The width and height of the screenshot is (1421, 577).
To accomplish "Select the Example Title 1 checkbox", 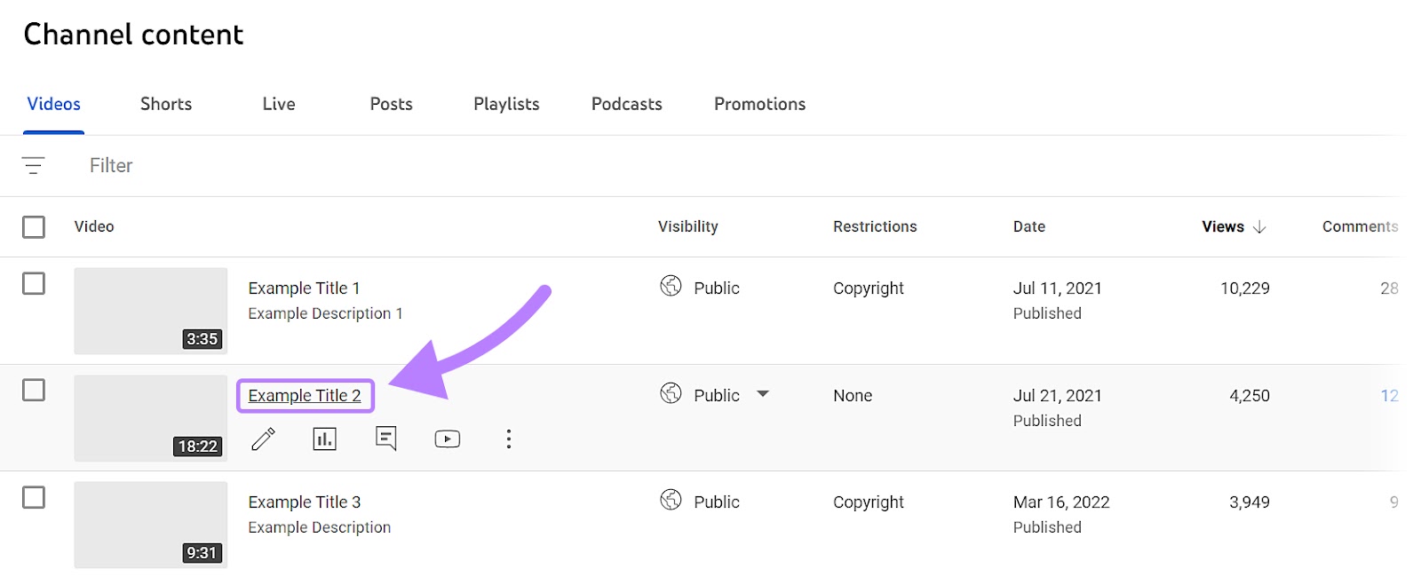I will point(34,284).
